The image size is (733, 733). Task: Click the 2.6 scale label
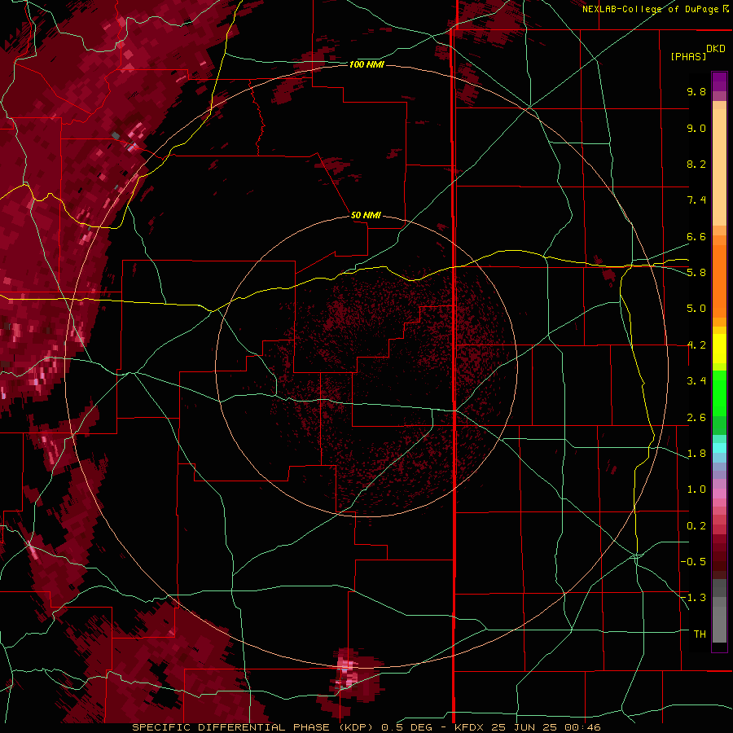click(x=696, y=417)
